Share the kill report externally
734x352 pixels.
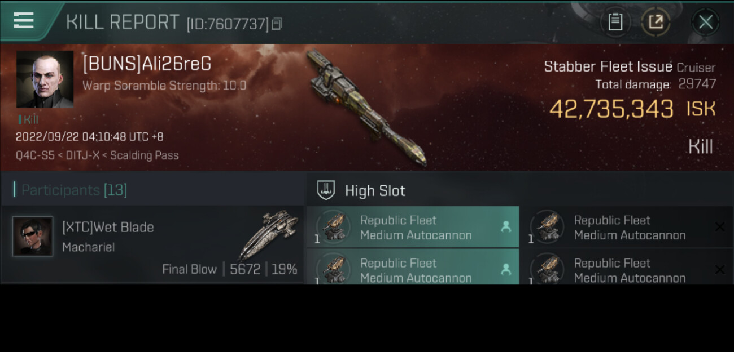656,22
